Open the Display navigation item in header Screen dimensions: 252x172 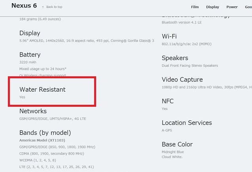(x=212, y=7)
